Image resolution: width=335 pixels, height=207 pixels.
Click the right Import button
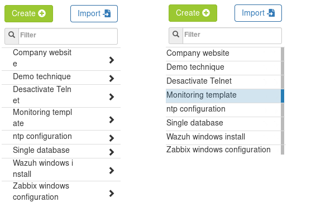(258, 13)
